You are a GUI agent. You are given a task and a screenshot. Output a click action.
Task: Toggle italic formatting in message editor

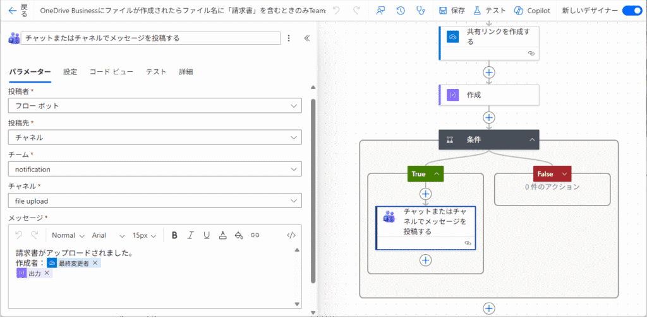190,235
